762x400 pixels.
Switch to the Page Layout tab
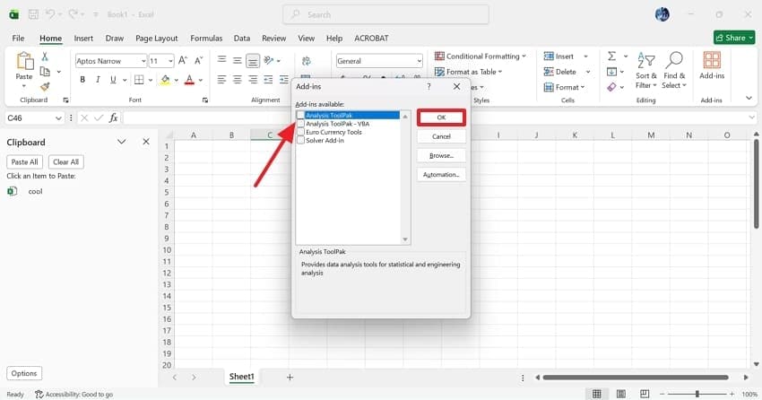point(157,38)
